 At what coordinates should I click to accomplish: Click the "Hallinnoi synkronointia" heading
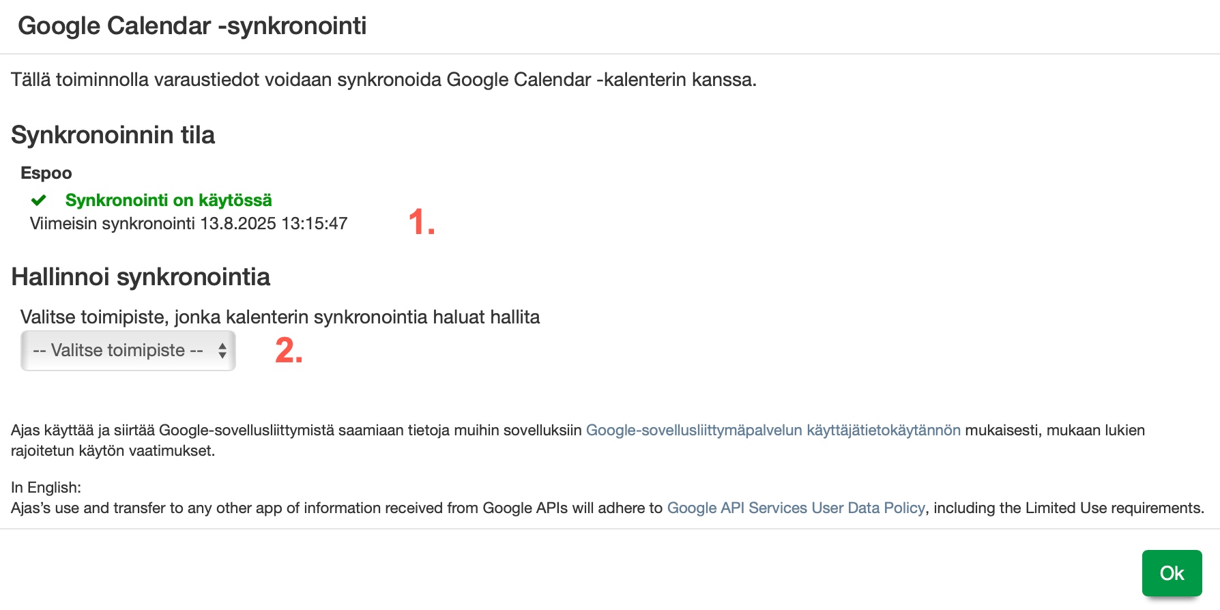coord(141,277)
